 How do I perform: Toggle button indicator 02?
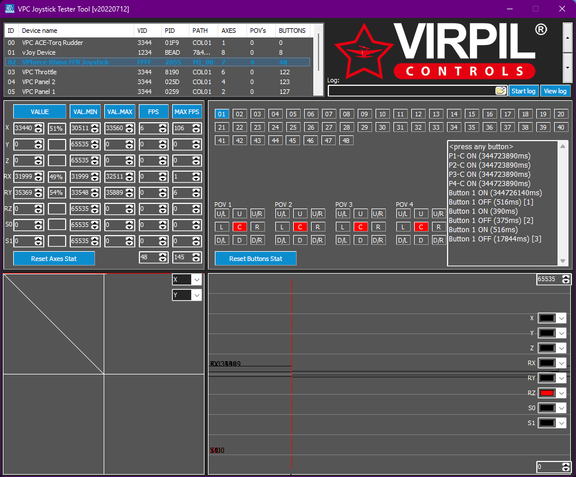click(240, 114)
